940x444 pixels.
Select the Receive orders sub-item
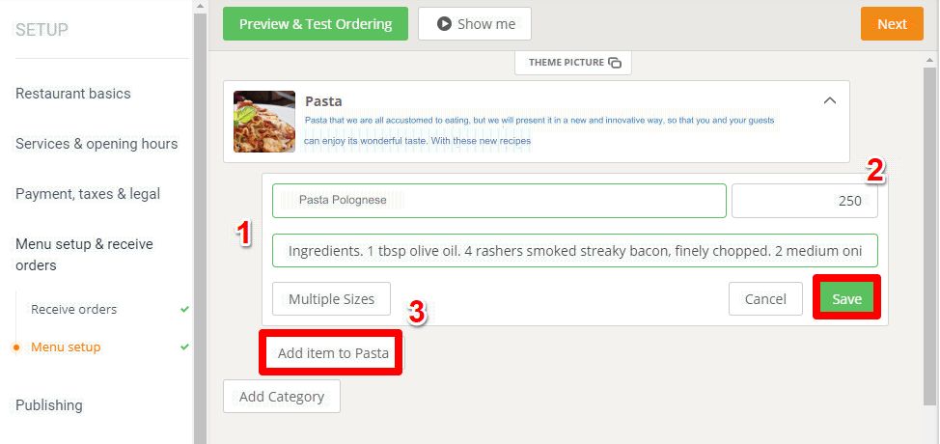(x=73, y=309)
